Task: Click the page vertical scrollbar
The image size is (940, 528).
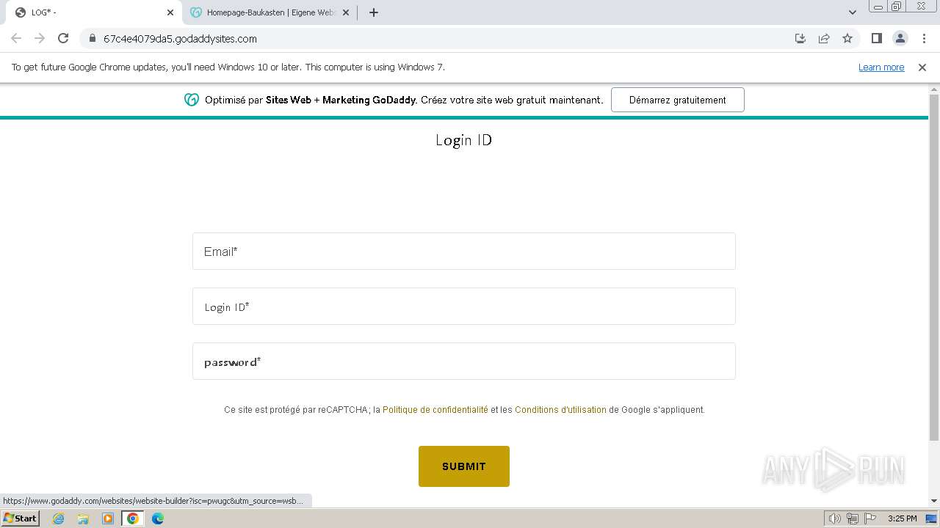Action: click(934, 268)
